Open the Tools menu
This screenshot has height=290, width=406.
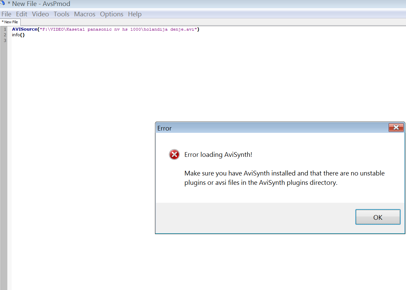pyautogui.click(x=62, y=14)
